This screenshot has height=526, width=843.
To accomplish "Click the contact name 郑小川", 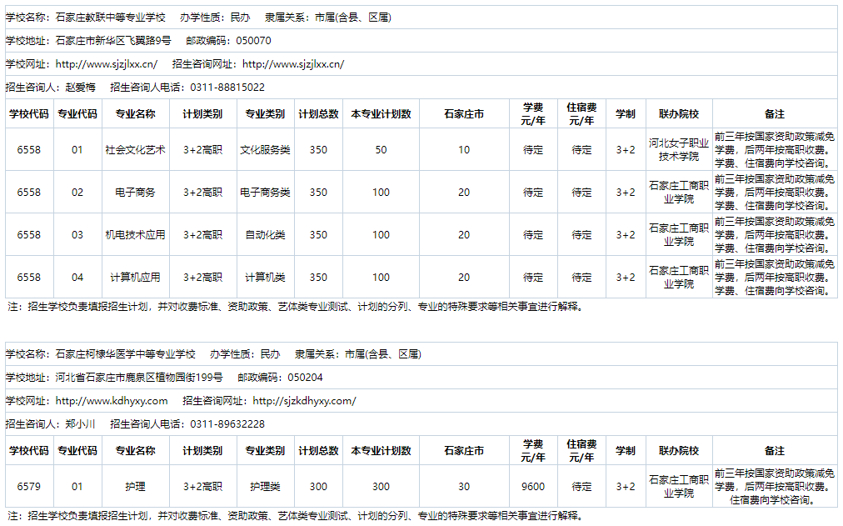I will coord(81,424).
